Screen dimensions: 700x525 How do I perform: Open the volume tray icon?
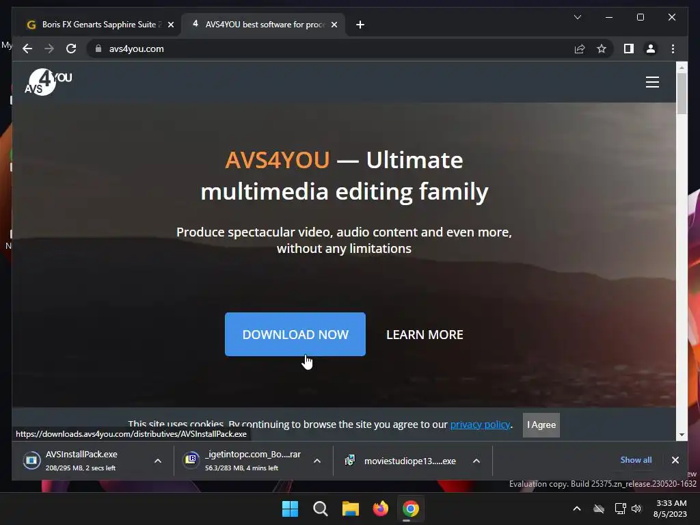coord(636,509)
